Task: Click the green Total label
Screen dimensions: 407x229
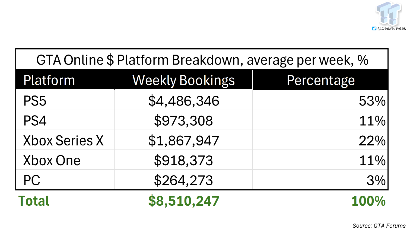Action: (x=34, y=201)
